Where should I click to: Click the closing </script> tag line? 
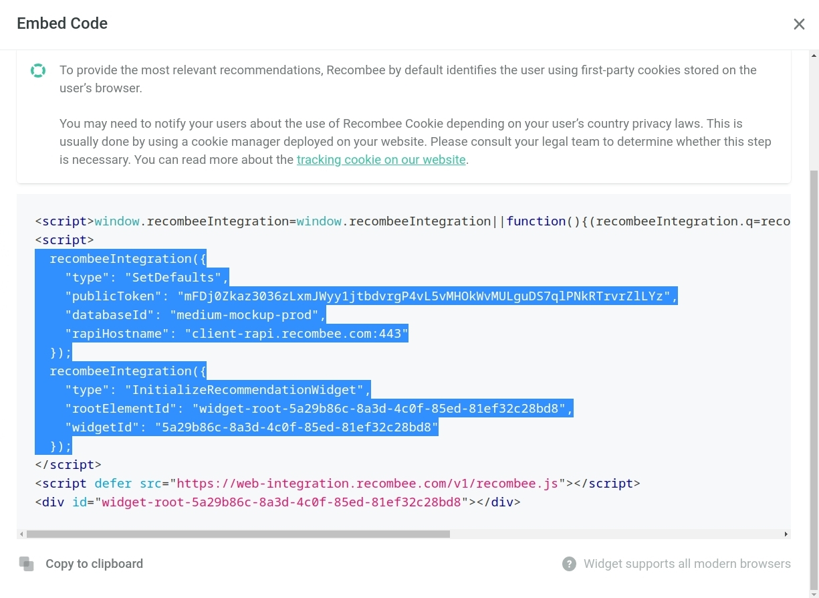pos(68,465)
